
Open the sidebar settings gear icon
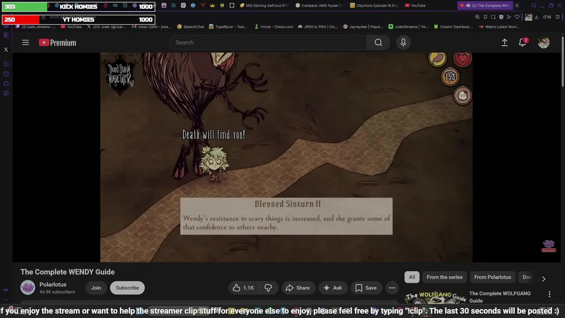tap(6, 93)
